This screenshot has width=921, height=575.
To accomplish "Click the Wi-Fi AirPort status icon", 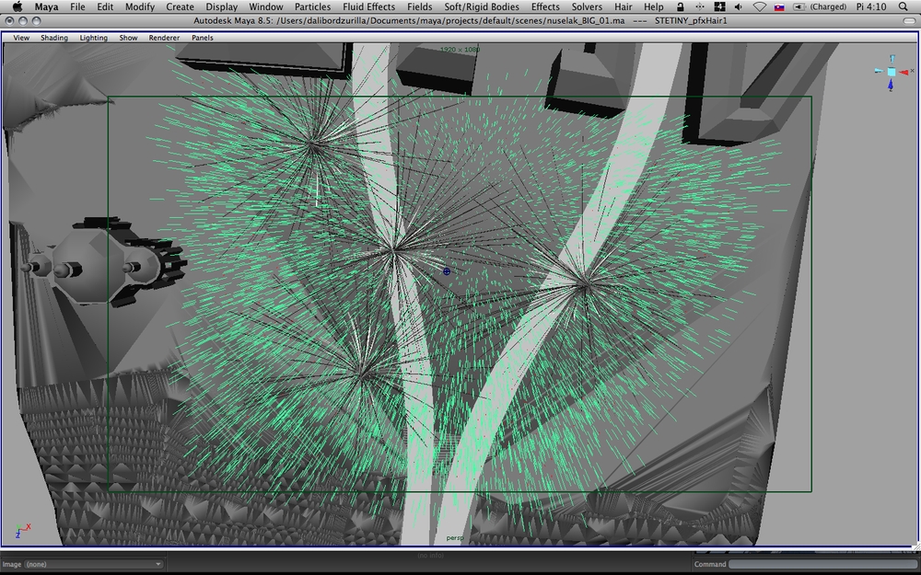I will coord(759,6).
